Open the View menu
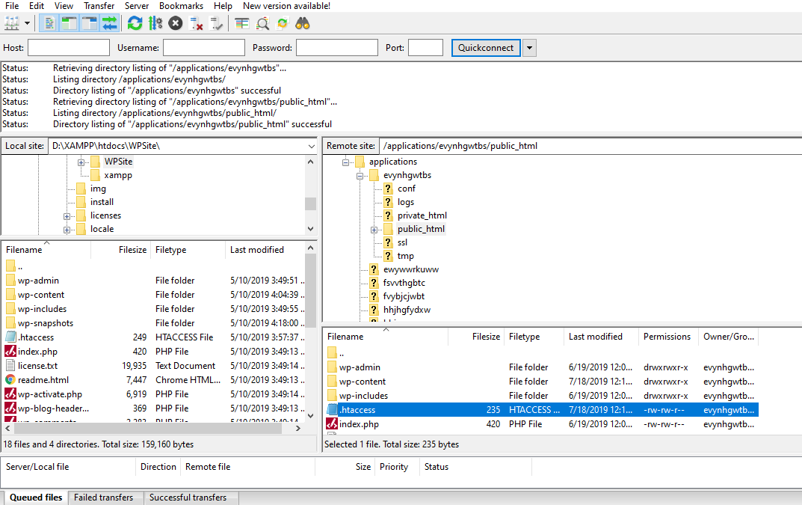802x505 pixels. [x=64, y=6]
